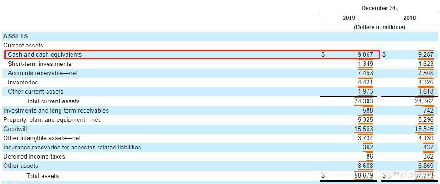
Task: Click the 2019 Cash and cash equivalents value 9,067
Action: tap(365, 54)
